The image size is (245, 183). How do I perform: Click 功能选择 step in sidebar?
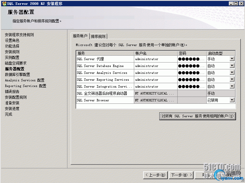(12, 46)
